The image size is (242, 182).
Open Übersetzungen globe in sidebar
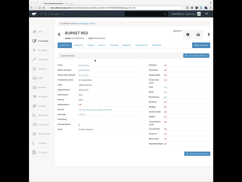click(34, 134)
